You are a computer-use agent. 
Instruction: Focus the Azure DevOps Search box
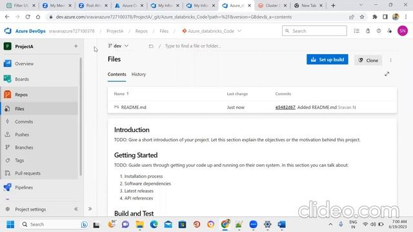pyautogui.click(x=314, y=31)
